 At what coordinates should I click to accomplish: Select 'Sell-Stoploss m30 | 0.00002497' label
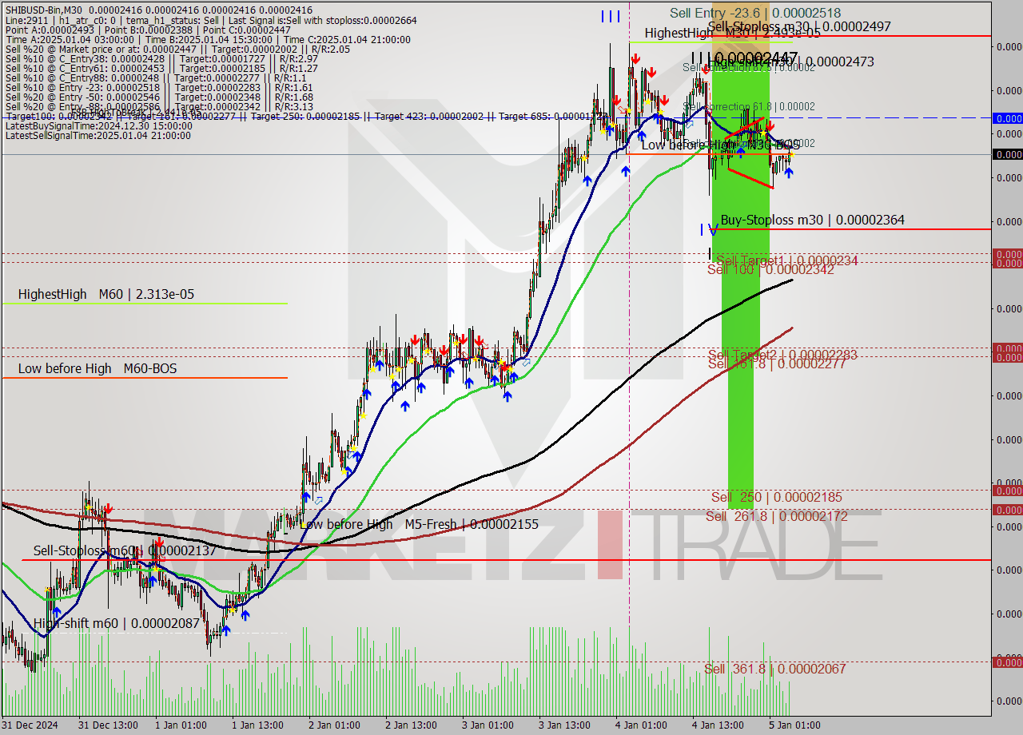[x=799, y=26]
